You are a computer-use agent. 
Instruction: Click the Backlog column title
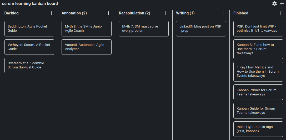point(12,13)
